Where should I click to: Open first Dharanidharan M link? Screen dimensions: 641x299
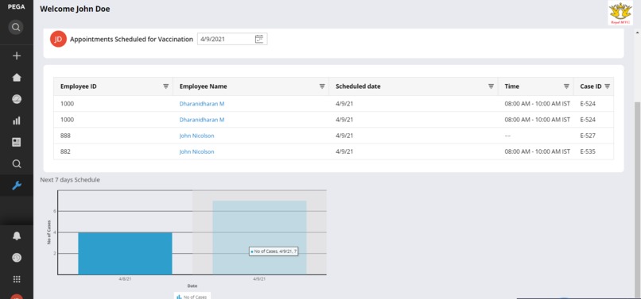point(201,104)
